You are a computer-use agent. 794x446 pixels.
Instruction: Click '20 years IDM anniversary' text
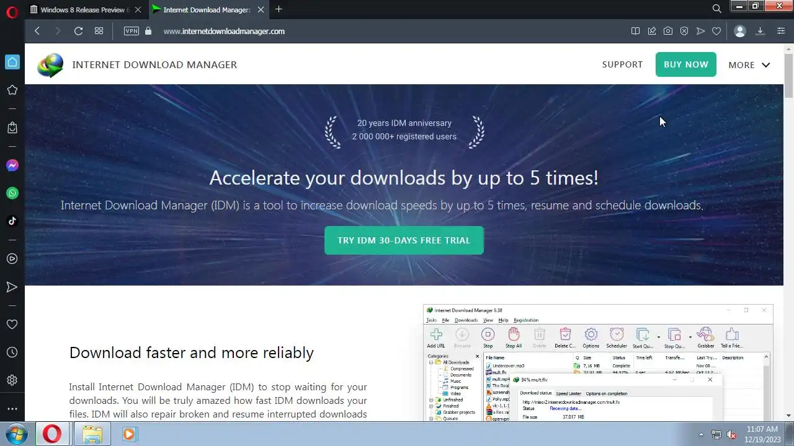click(404, 123)
